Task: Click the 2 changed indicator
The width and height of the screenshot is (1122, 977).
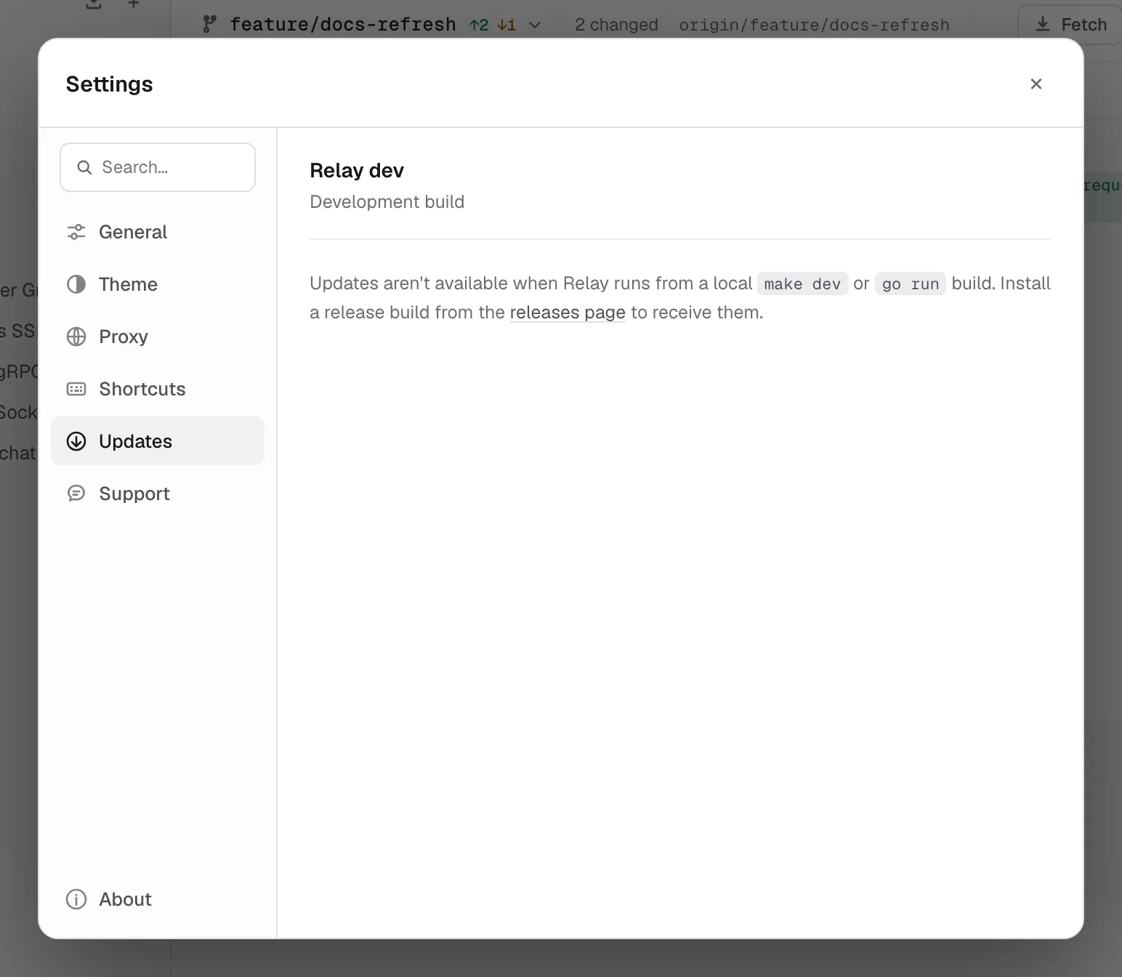Action: pyautogui.click(x=616, y=25)
